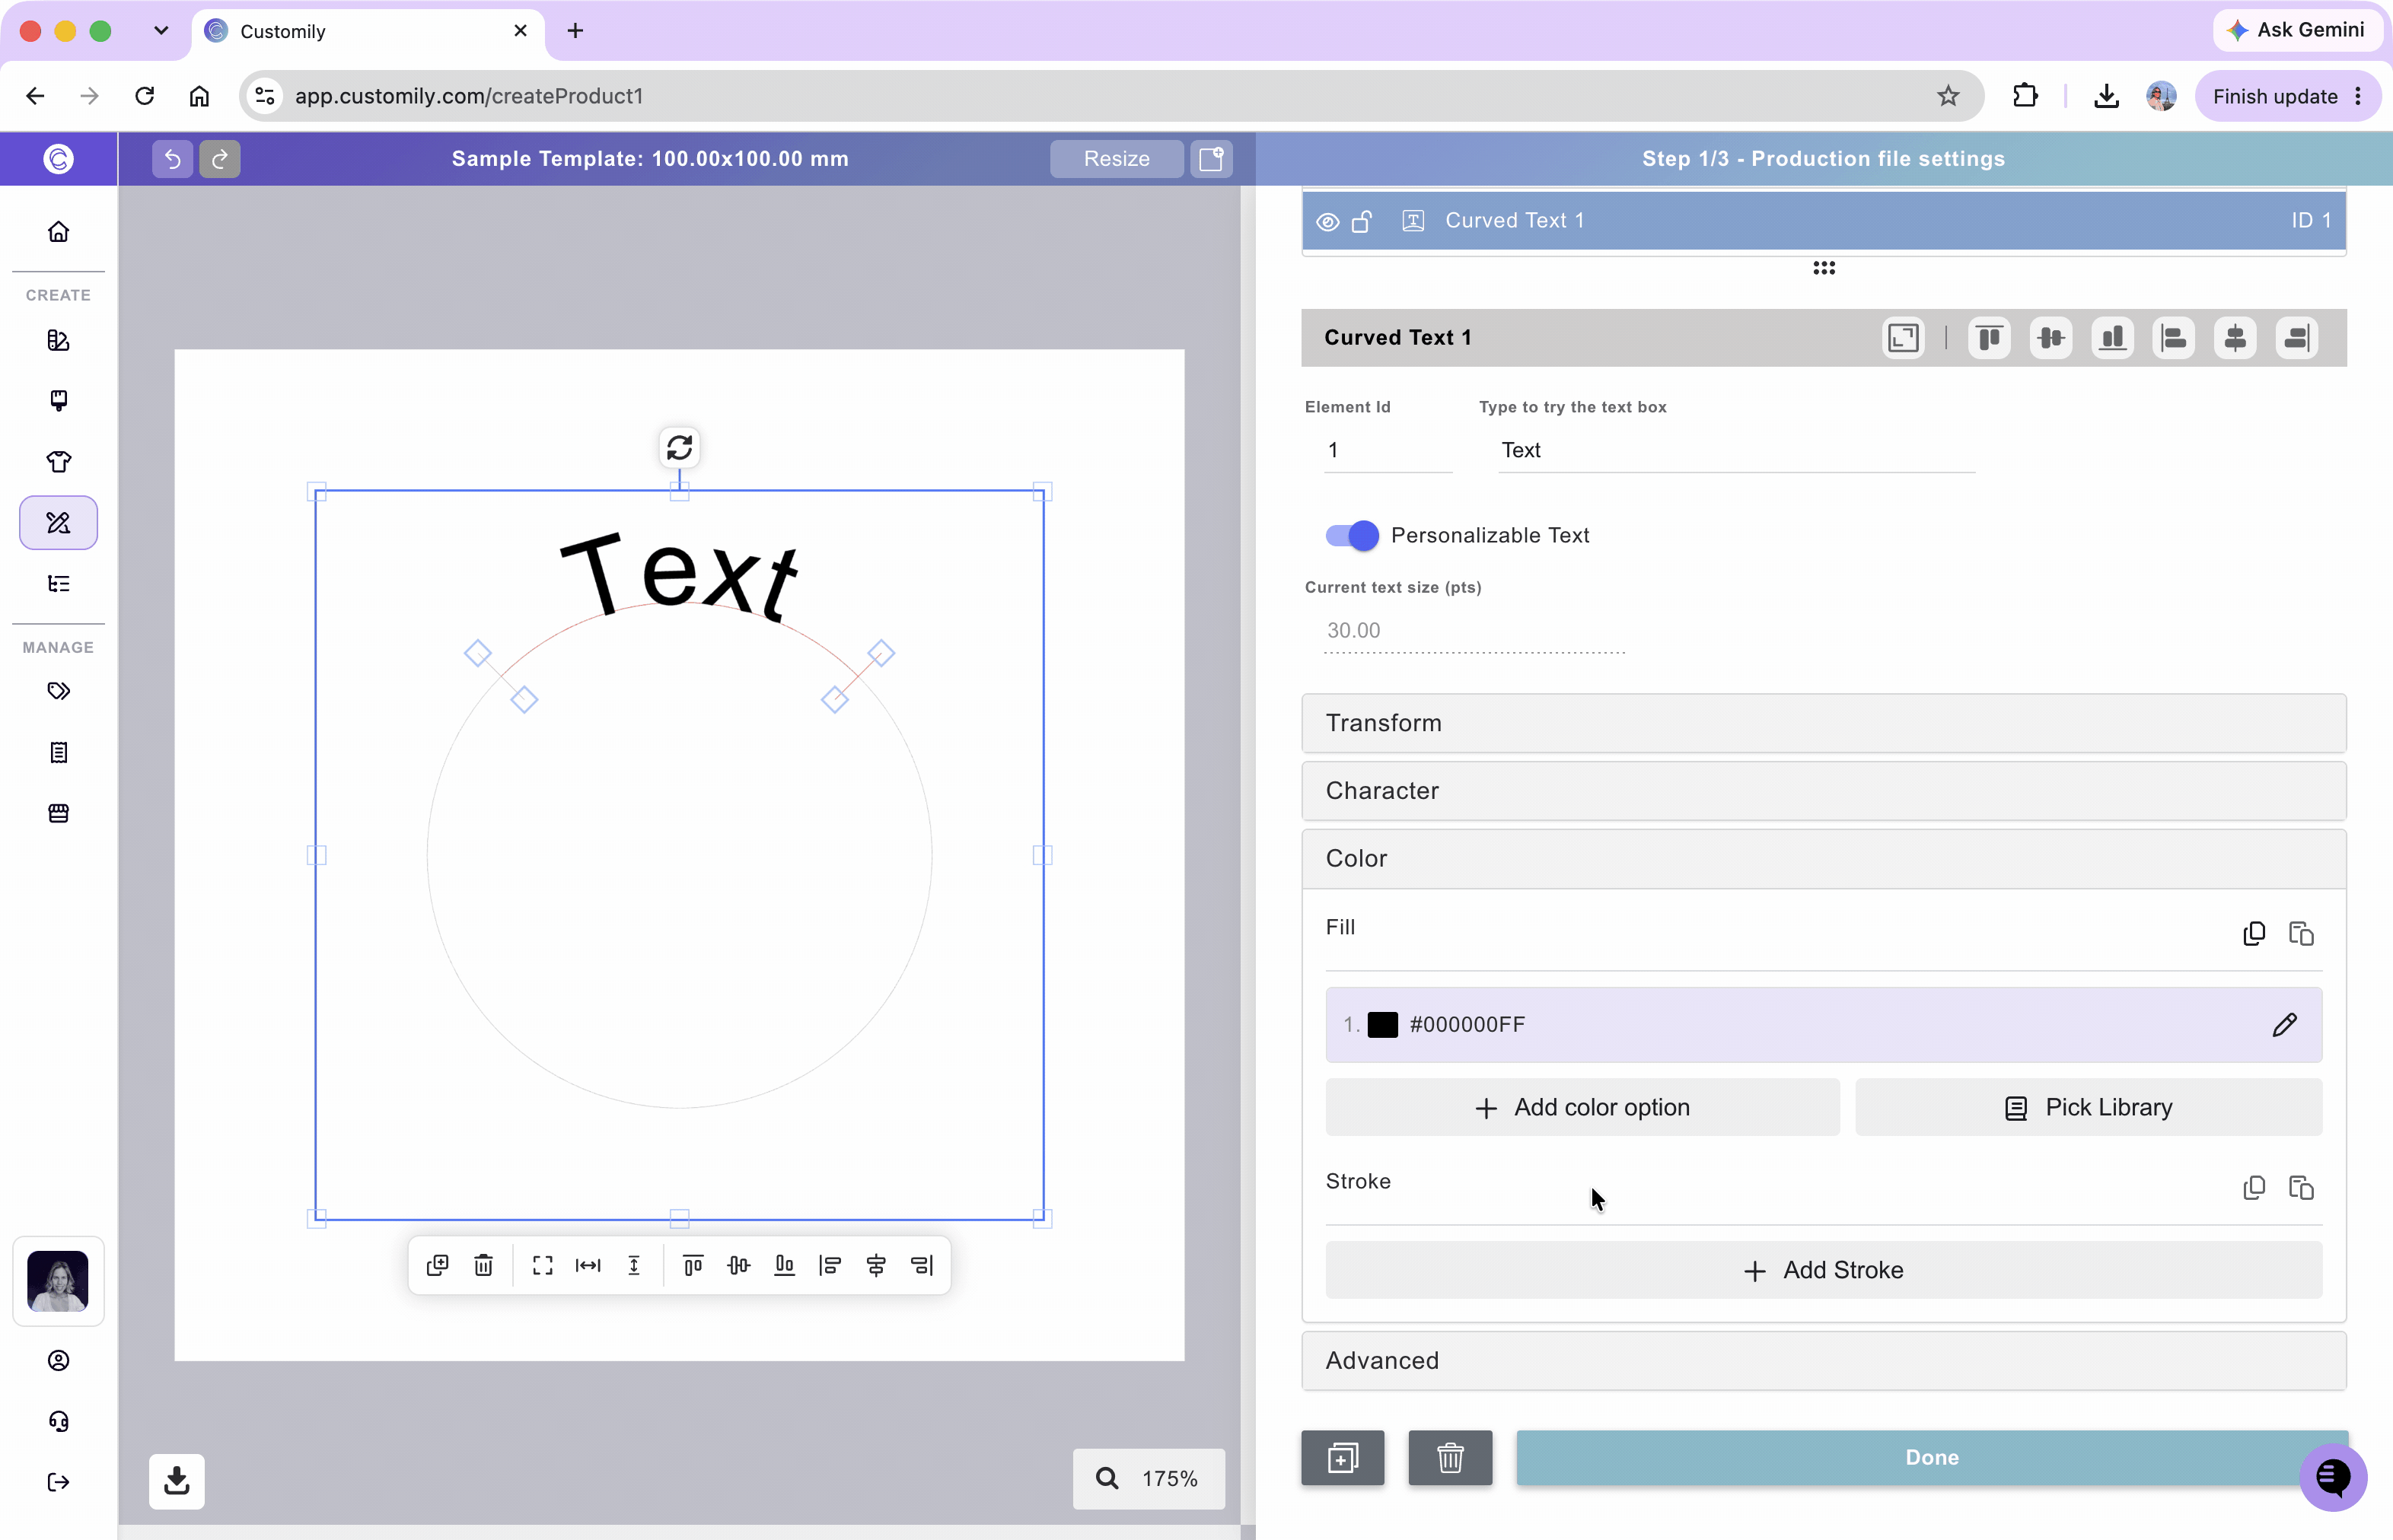Select the Curved Text 1 layer row
The height and width of the screenshot is (1540, 2393).
point(1823,221)
